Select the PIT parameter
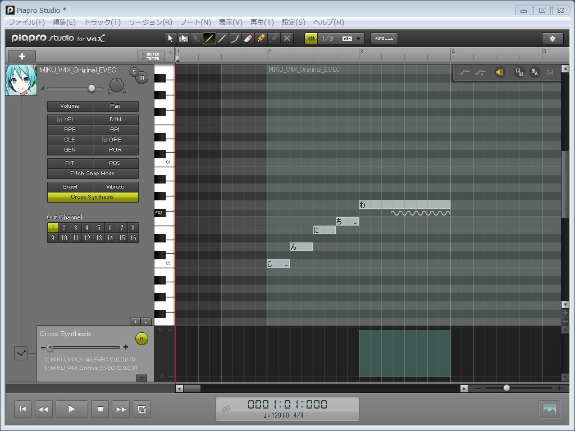 tap(70, 163)
